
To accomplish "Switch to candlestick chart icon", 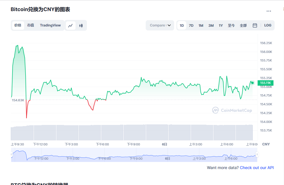I will coord(81,25).
